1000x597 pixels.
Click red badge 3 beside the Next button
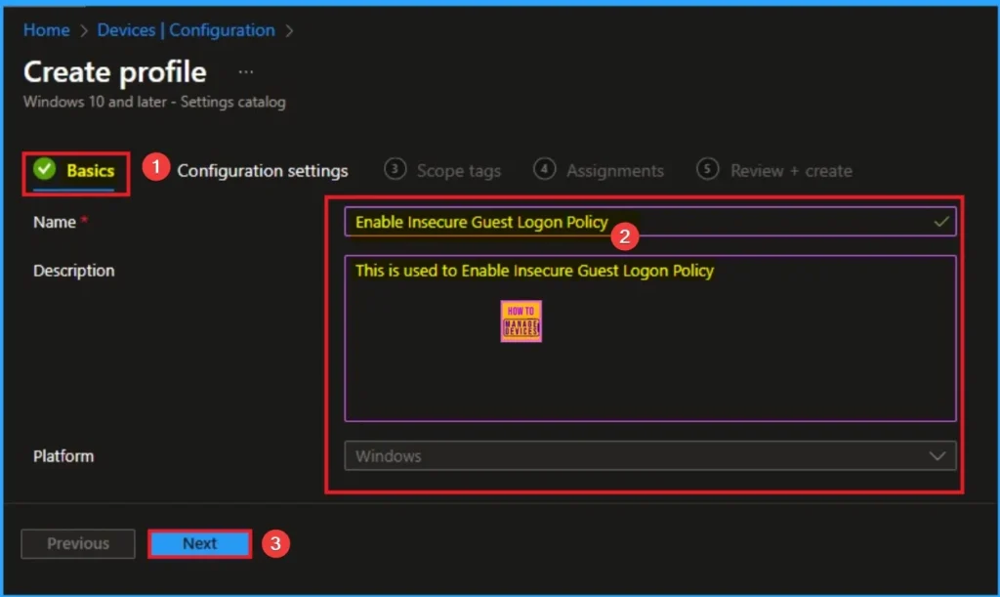coord(276,544)
